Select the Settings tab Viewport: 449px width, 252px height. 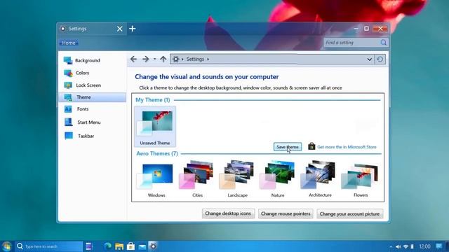[x=92, y=29]
